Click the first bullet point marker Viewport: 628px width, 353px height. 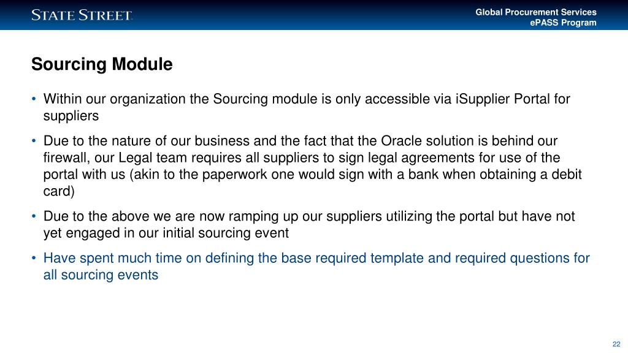pyautogui.click(x=34, y=99)
